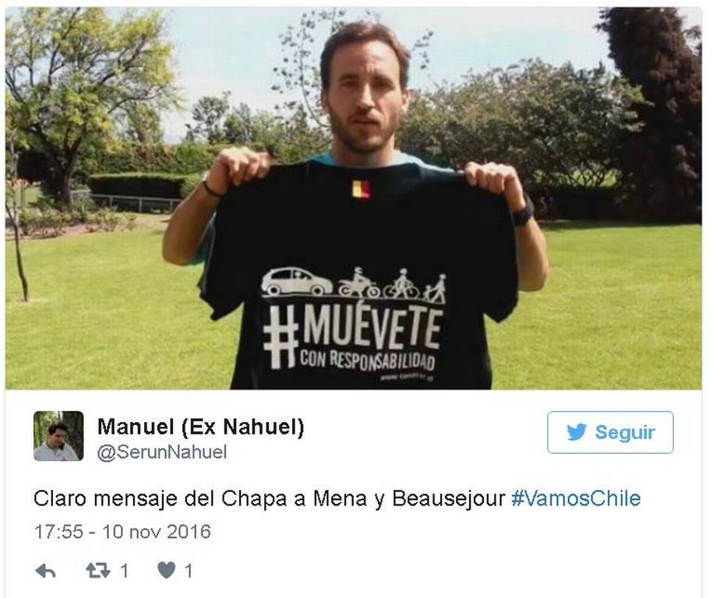713x598 pixels.
Task: Click the retweet icon
Action: click(x=97, y=570)
